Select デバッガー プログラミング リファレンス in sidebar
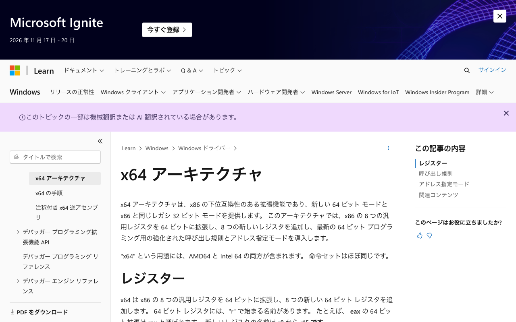Screen dimensions: 516x322 pyautogui.click(x=60, y=262)
